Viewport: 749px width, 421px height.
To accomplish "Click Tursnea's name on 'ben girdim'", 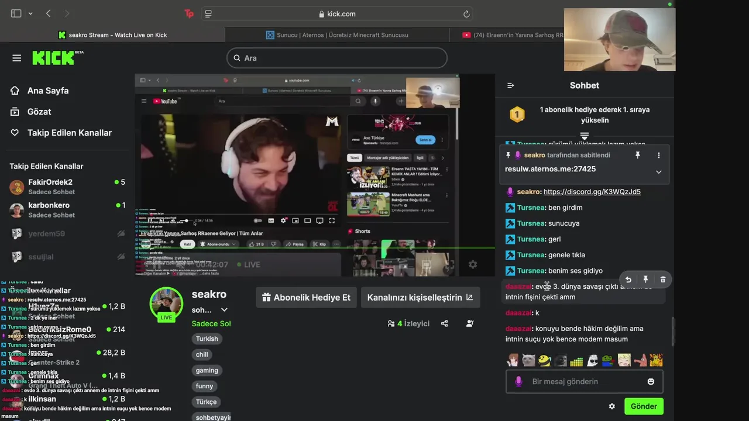I will pyautogui.click(x=531, y=208).
